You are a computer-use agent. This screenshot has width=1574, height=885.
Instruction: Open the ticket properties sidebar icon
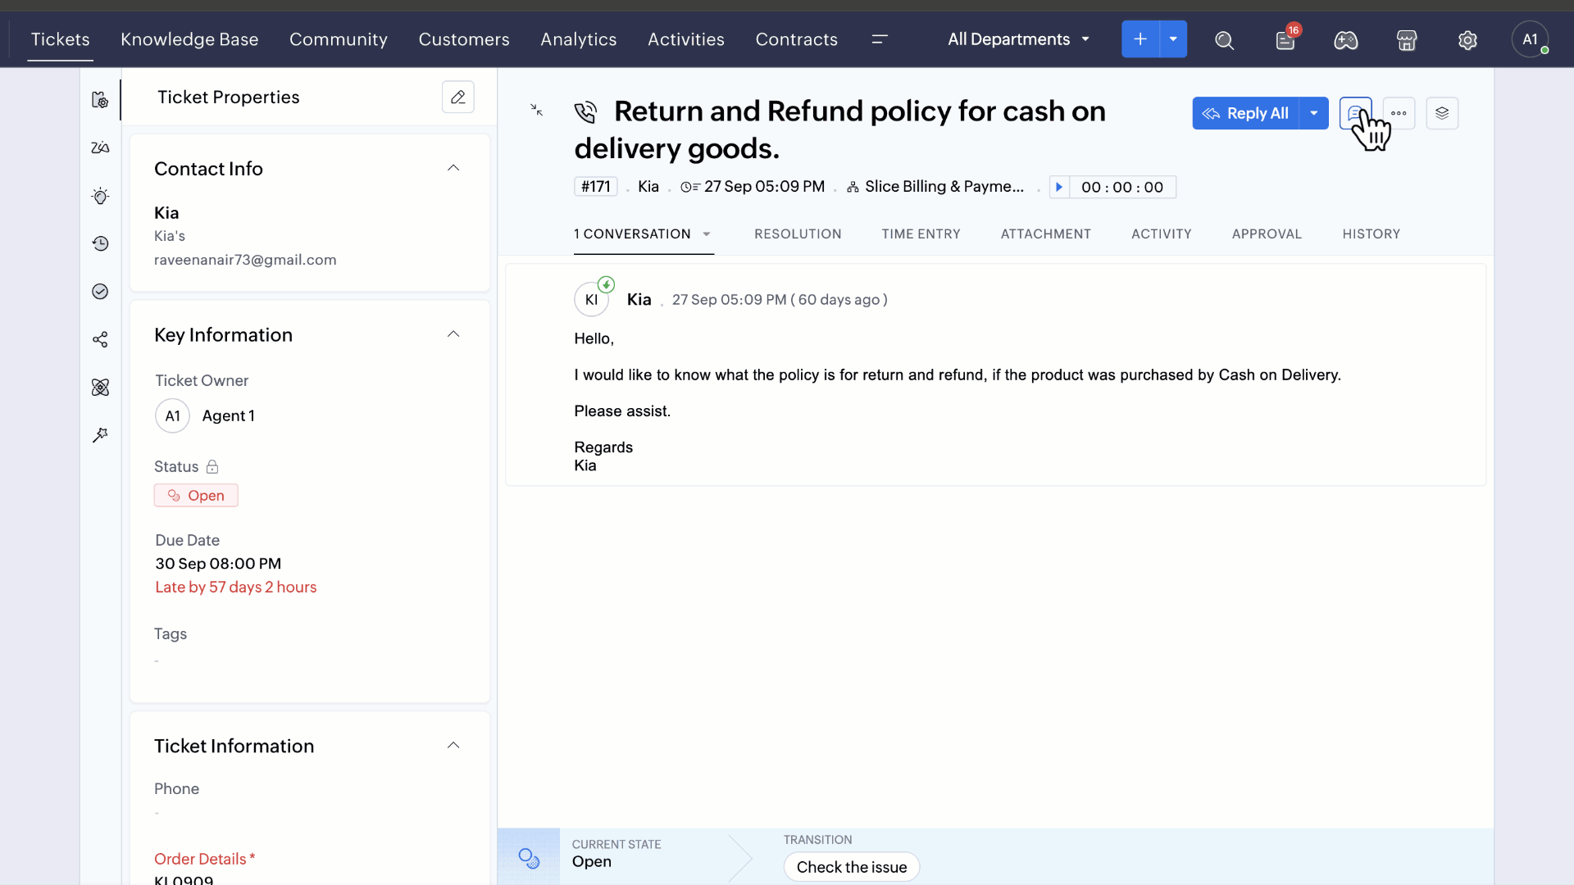click(x=100, y=100)
